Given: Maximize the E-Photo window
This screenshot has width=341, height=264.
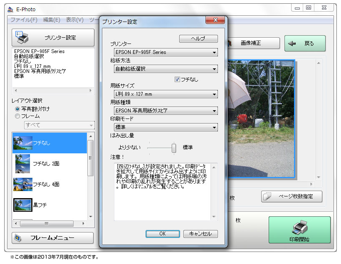Looking at the screenshot, I should point(309,8).
